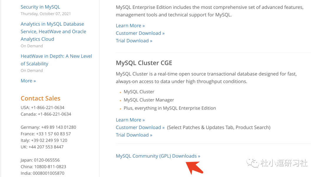The height and width of the screenshot is (177, 318).
Task: Click Learn More » under MySQL Cluster CGE
Action: pyautogui.click(x=130, y=120)
